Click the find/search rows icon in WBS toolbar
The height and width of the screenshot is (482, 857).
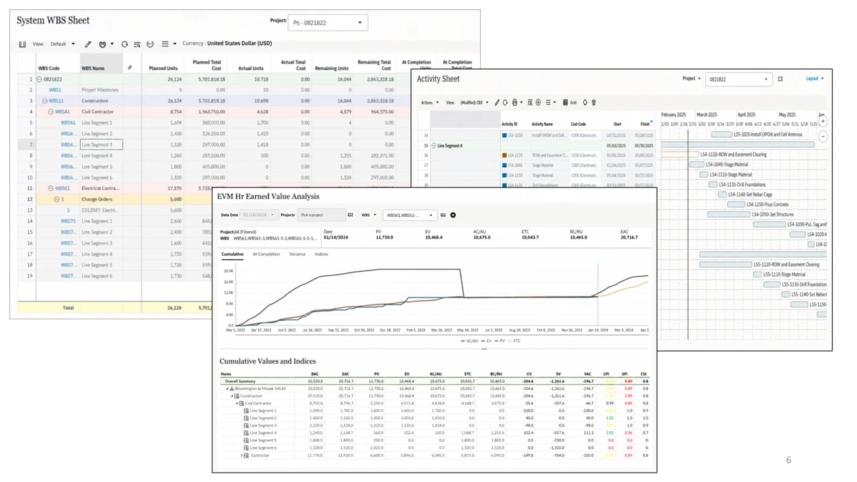[x=137, y=44]
